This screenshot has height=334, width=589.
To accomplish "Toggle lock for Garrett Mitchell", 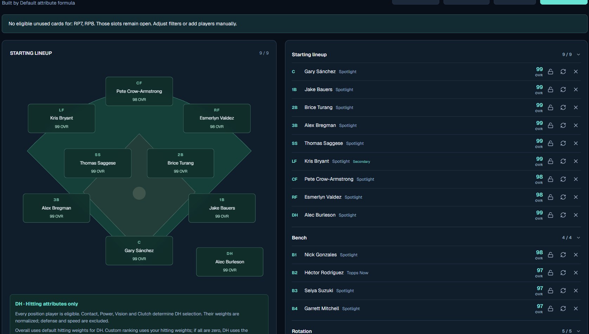I will pos(550,309).
